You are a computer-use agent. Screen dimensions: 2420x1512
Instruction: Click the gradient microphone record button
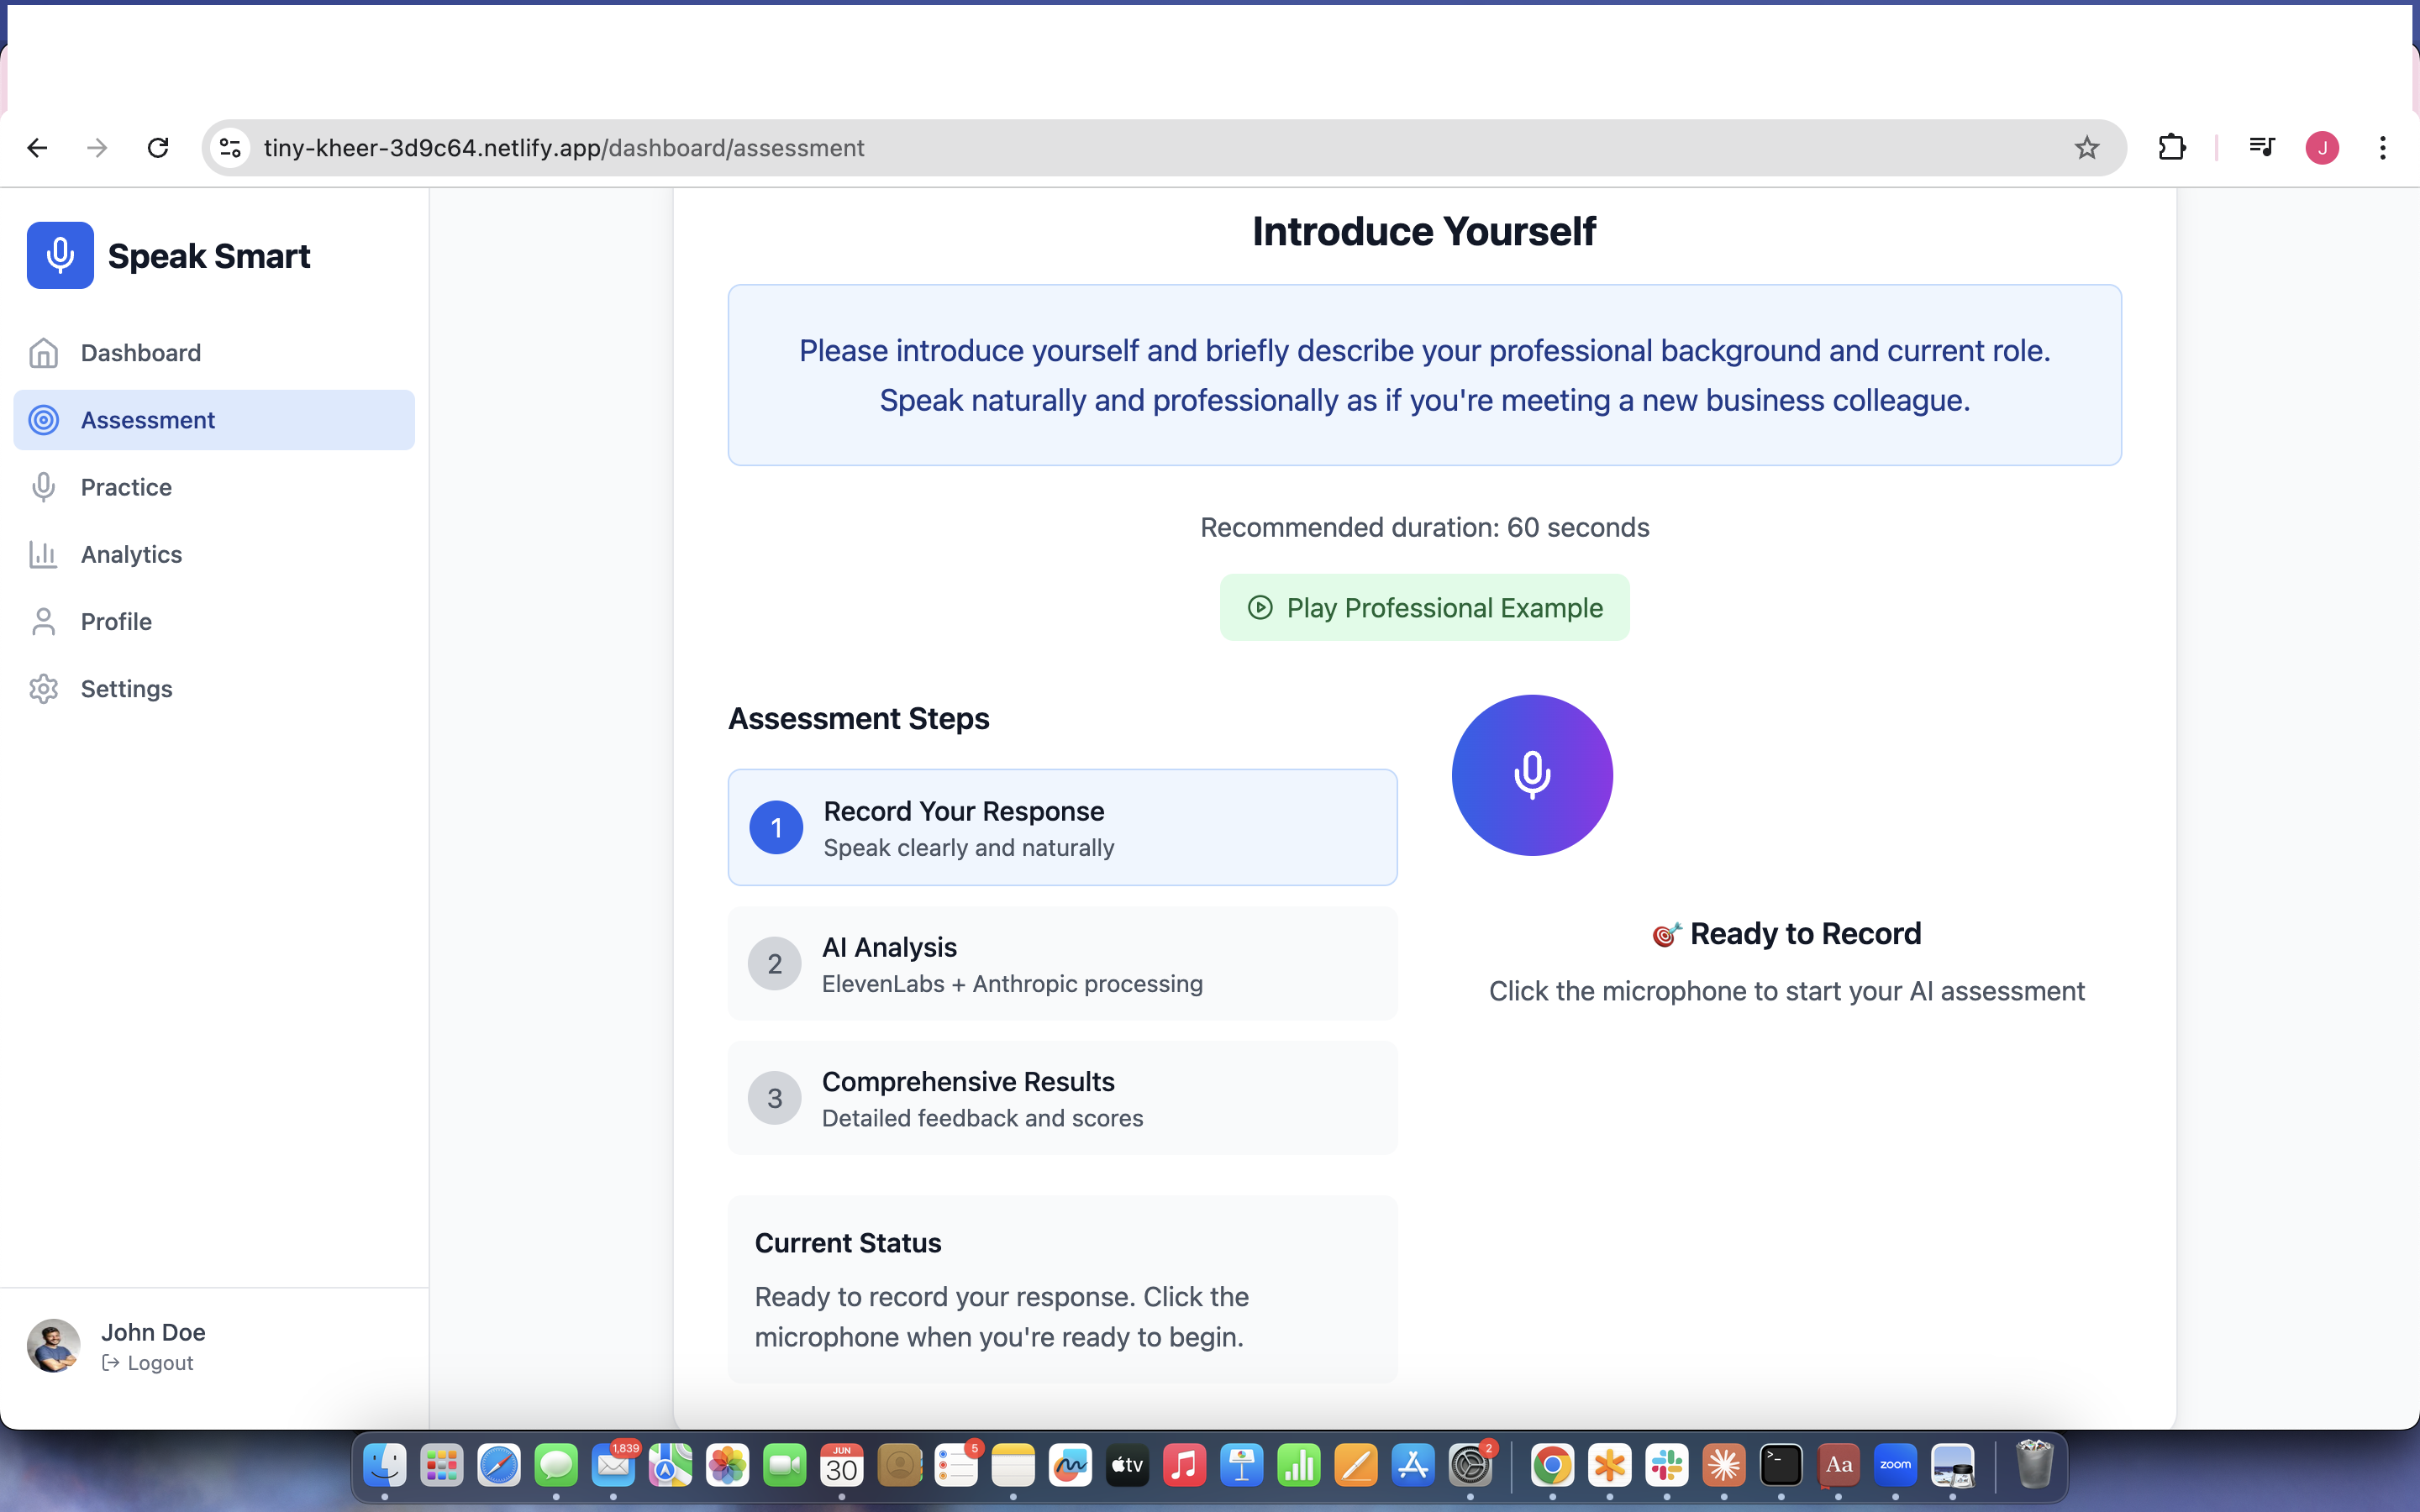[1531, 775]
